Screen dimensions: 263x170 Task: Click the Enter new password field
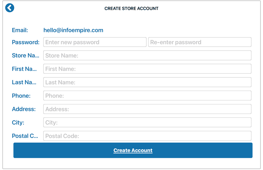(x=95, y=42)
